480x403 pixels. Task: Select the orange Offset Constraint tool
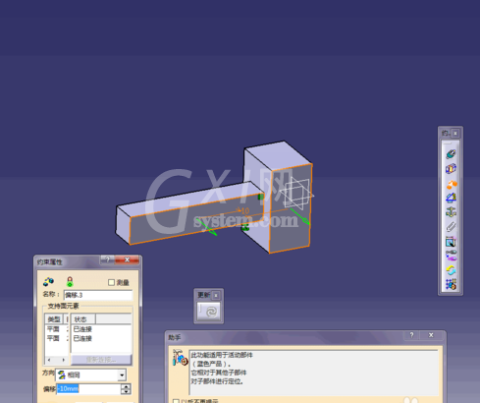(452, 184)
